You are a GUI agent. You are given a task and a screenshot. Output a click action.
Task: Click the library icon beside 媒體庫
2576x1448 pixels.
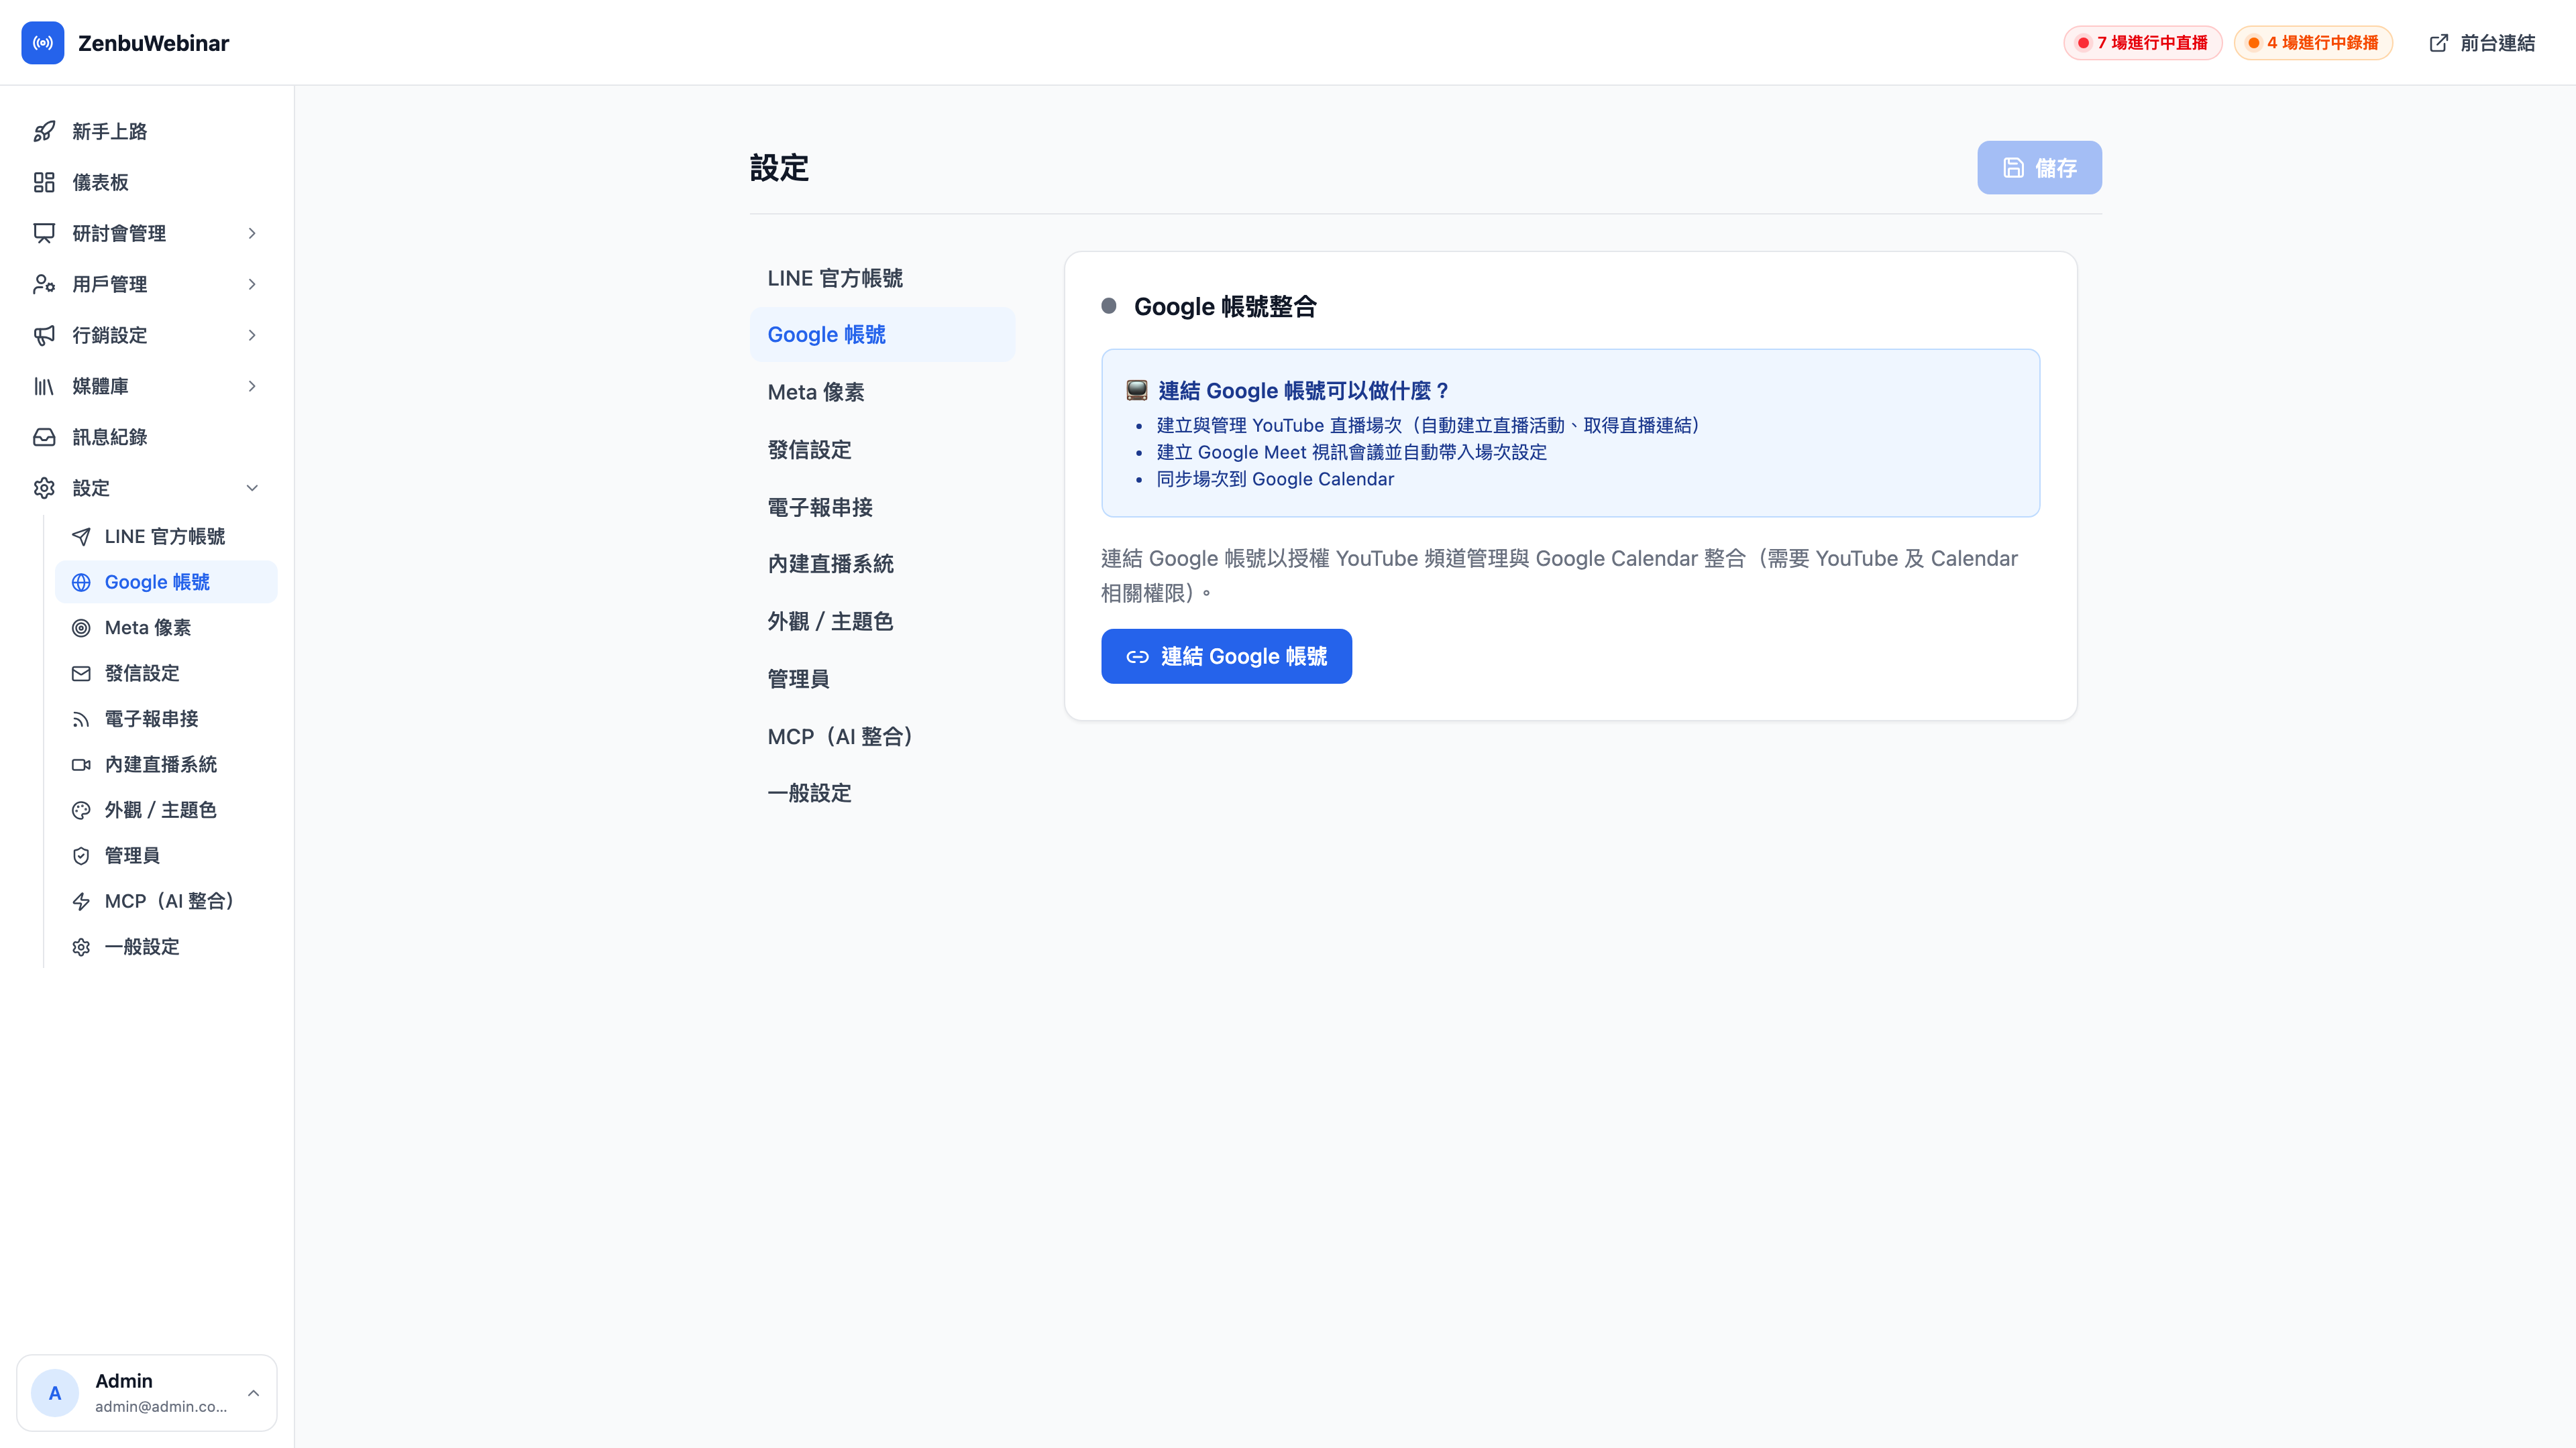point(44,387)
